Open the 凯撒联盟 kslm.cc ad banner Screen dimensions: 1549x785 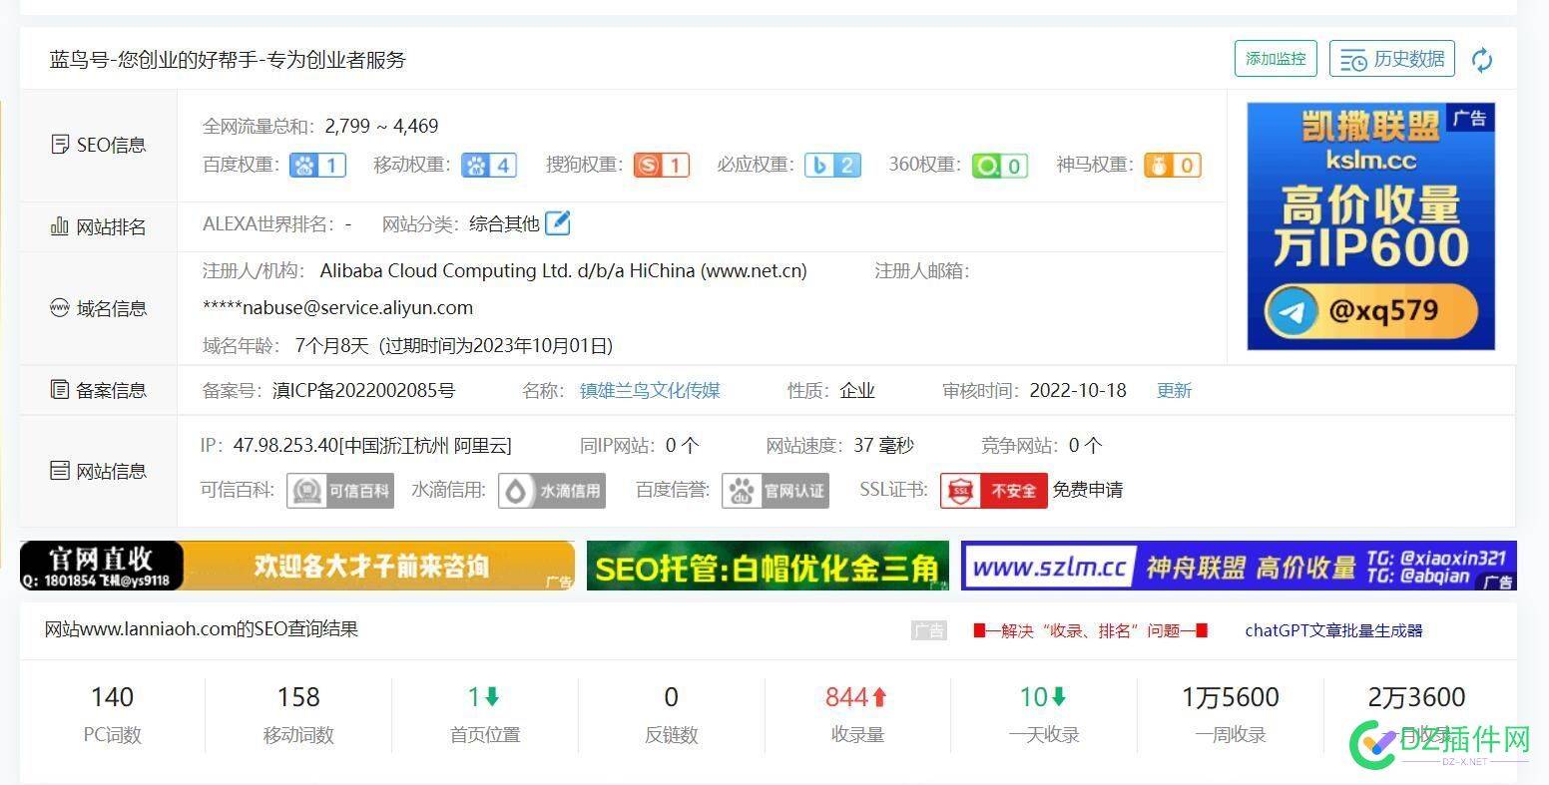point(1370,226)
